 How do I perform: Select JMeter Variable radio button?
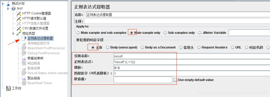(200, 33)
